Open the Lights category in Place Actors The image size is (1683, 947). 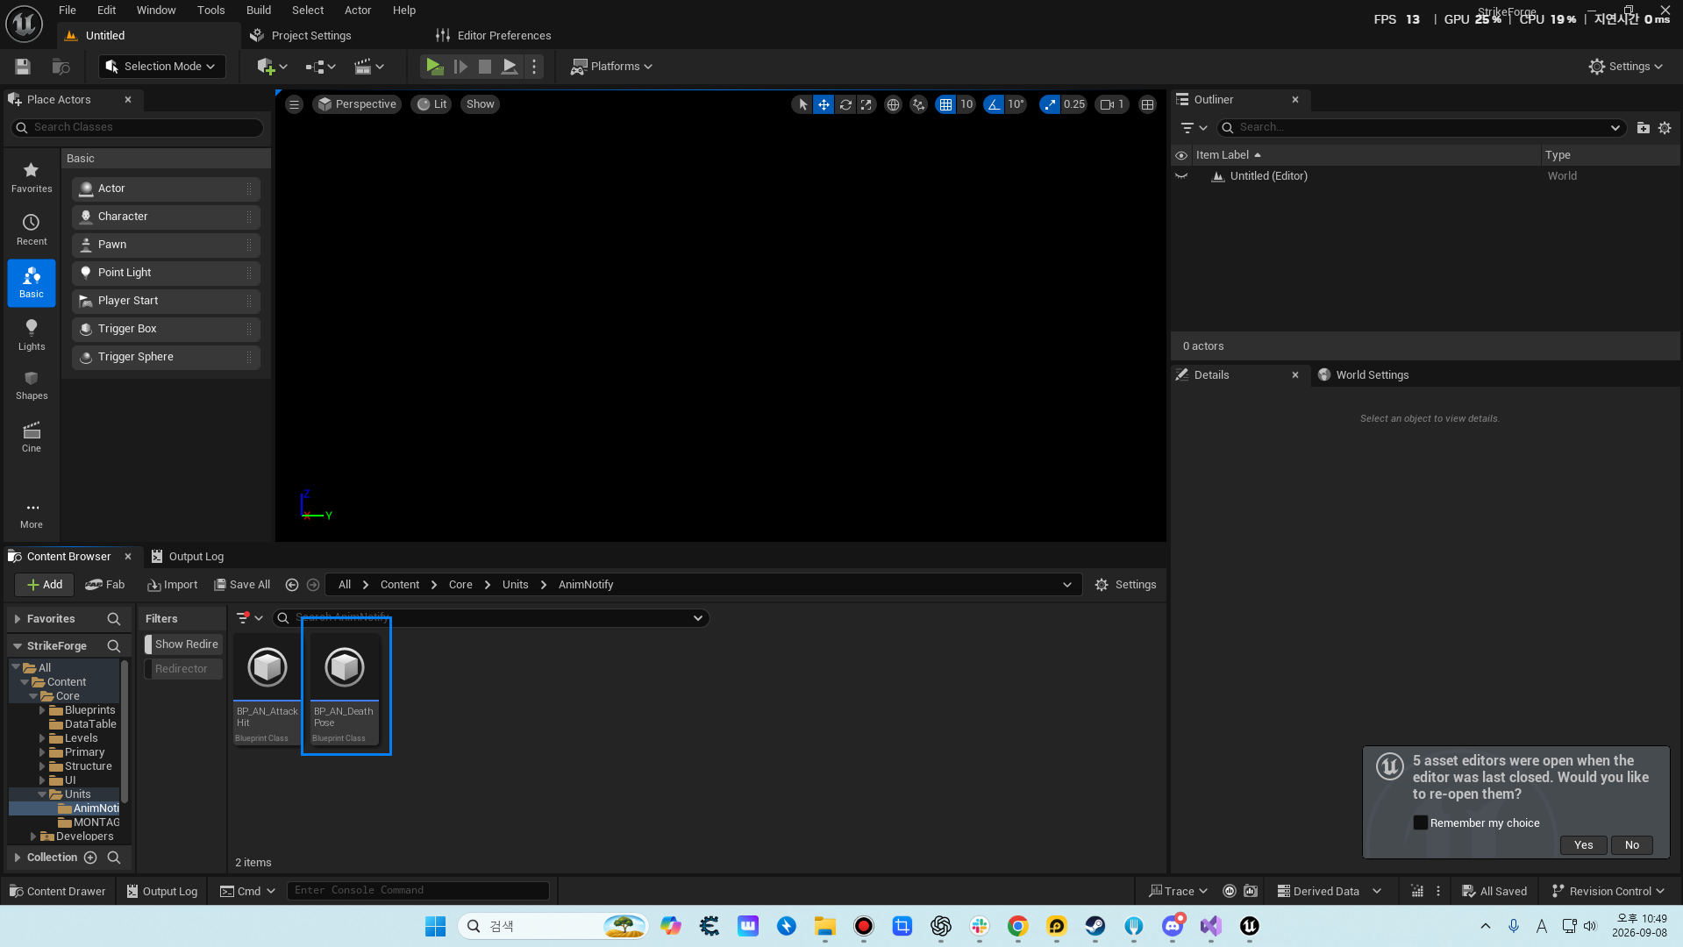tap(32, 335)
